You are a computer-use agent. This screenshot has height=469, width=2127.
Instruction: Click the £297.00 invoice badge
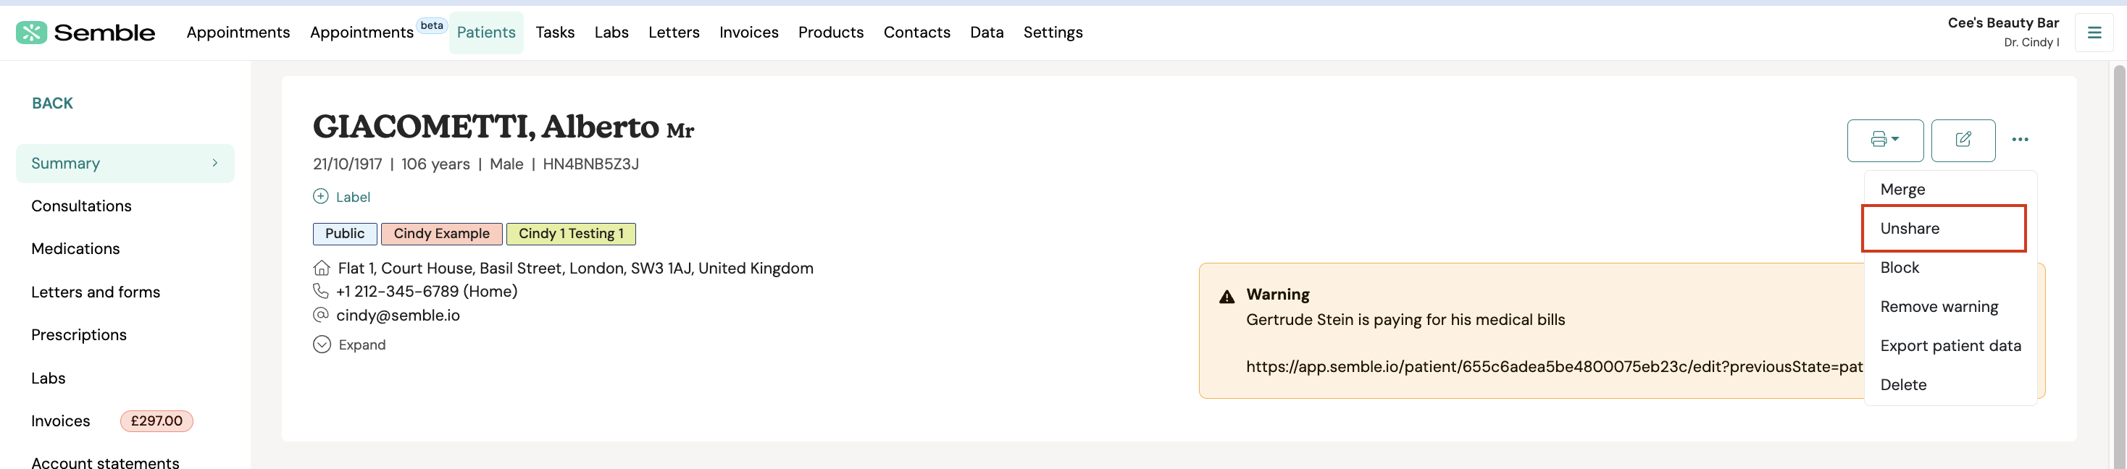[x=157, y=421]
